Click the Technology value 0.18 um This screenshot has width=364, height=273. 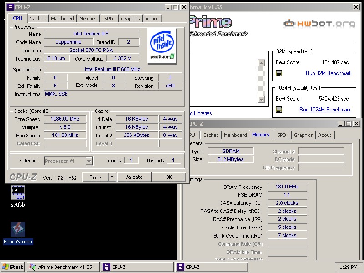click(x=56, y=58)
